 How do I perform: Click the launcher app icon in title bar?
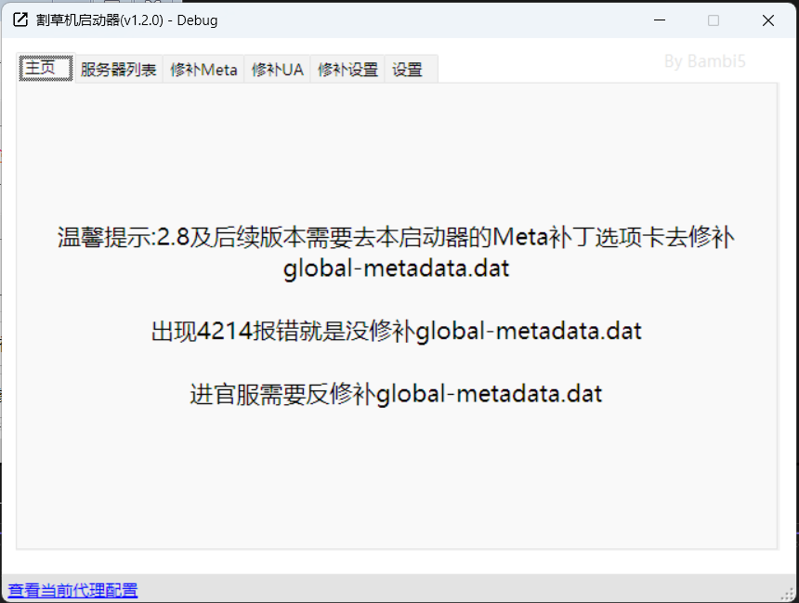coord(20,20)
